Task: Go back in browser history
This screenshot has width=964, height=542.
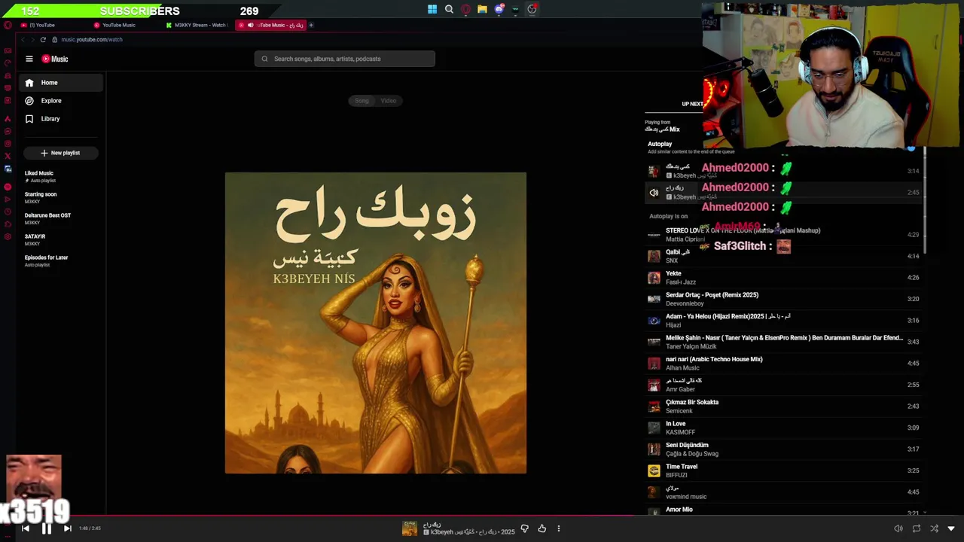Action: (x=23, y=39)
